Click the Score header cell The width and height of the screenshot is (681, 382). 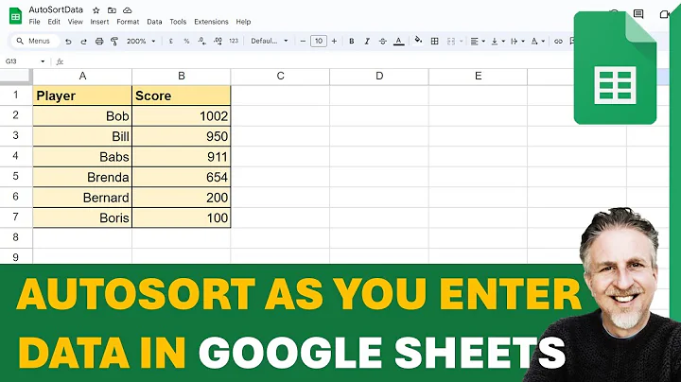click(x=182, y=95)
